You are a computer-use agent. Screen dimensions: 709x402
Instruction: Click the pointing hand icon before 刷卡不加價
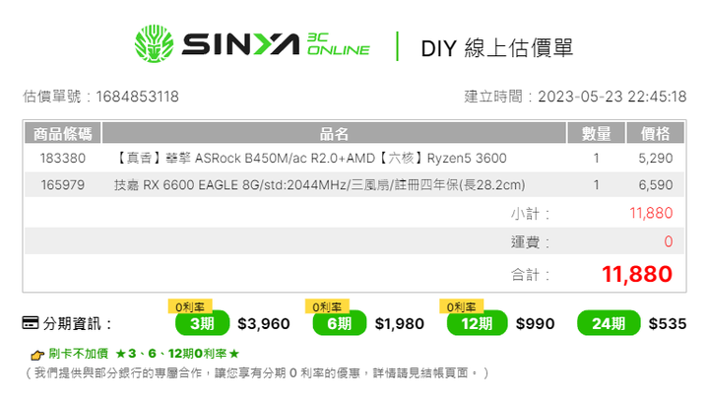click(37, 355)
